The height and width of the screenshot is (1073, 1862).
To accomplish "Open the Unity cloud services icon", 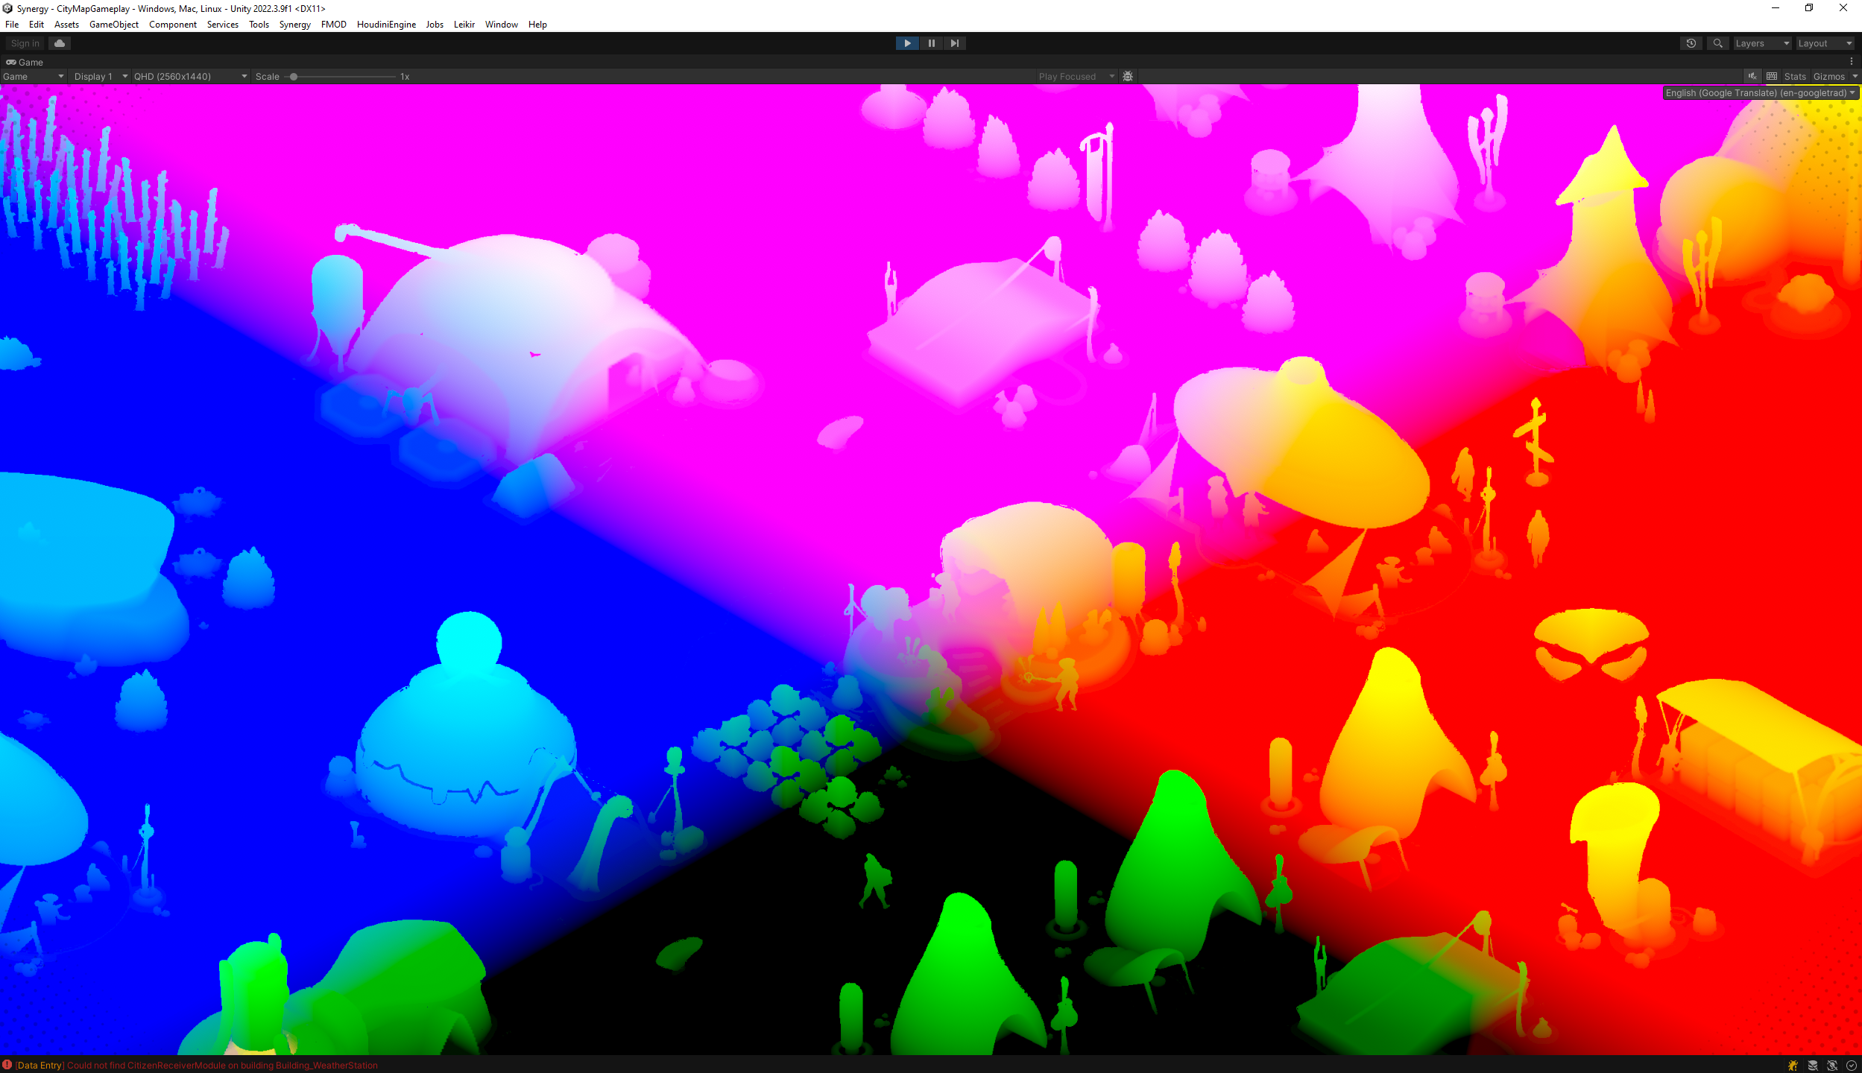I will click(60, 43).
